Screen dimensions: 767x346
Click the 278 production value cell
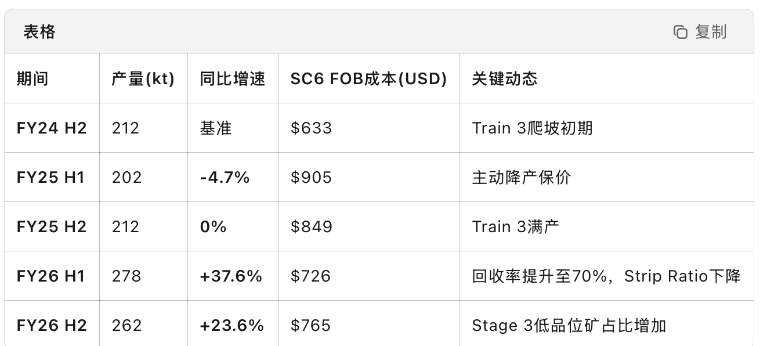point(126,276)
